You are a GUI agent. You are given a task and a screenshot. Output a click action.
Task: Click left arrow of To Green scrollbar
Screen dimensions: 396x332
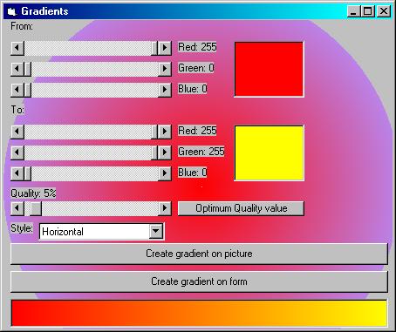pyautogui.click(x=17, y=152)
